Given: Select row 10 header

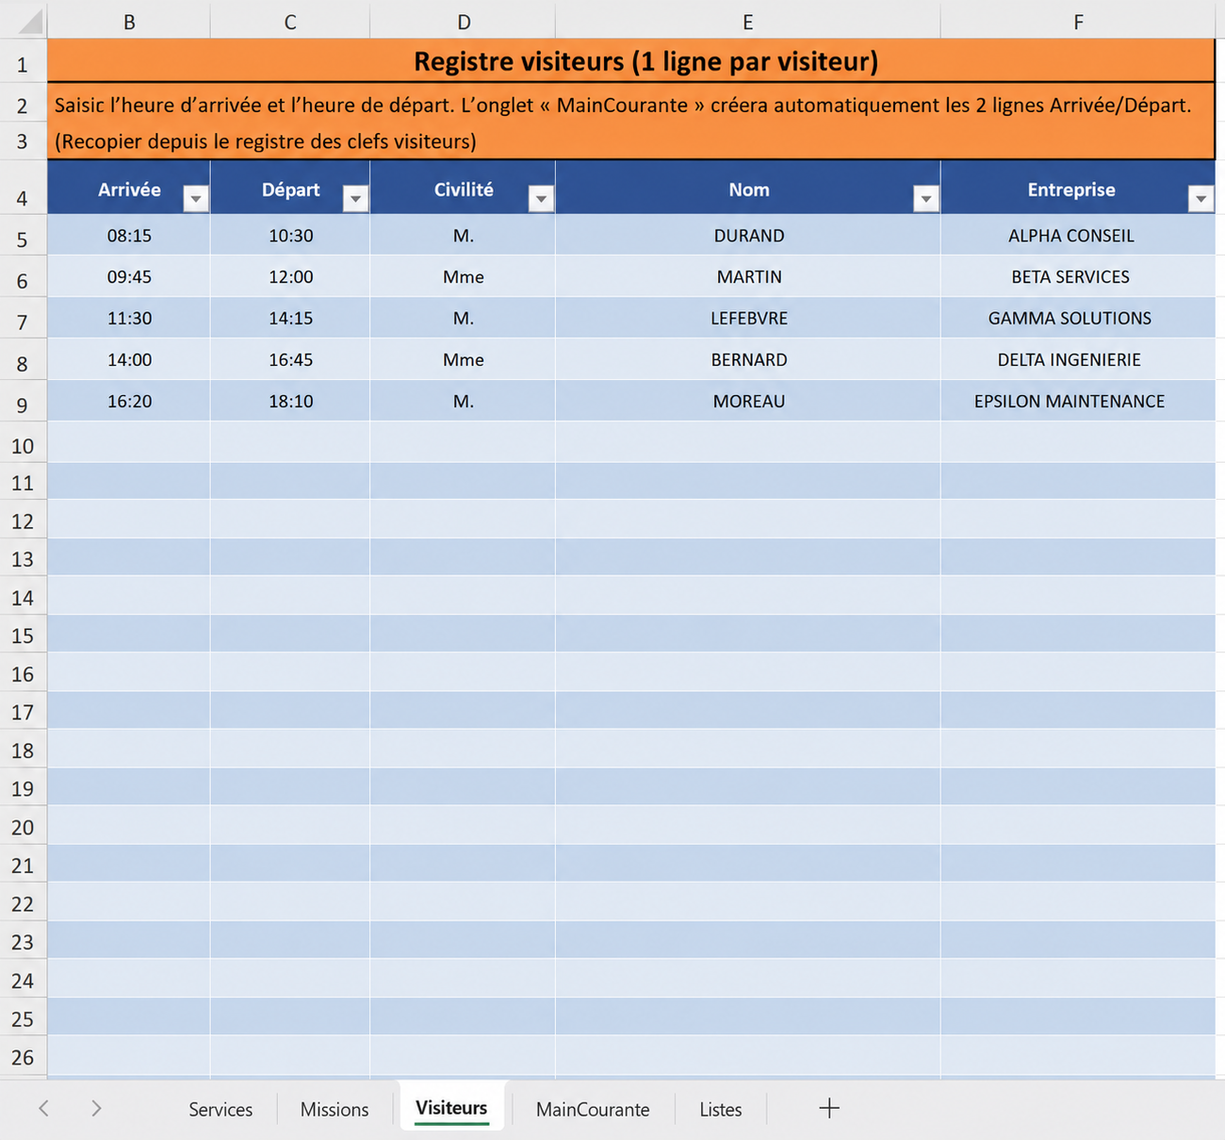Looking at the screenshot, I should click(x=23, y=445).
